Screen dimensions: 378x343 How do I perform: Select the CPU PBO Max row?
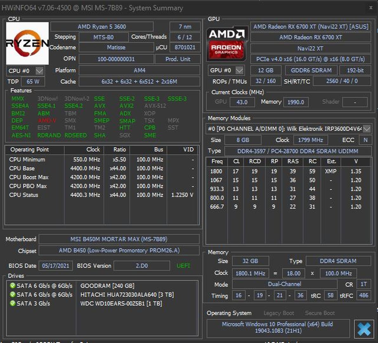coord(102,186)
